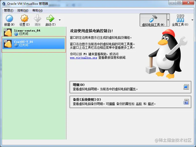The height and width of the screenshot is (147, 196).
Task: Click 全局工具(G) tools icon
Action: (180, 18)
